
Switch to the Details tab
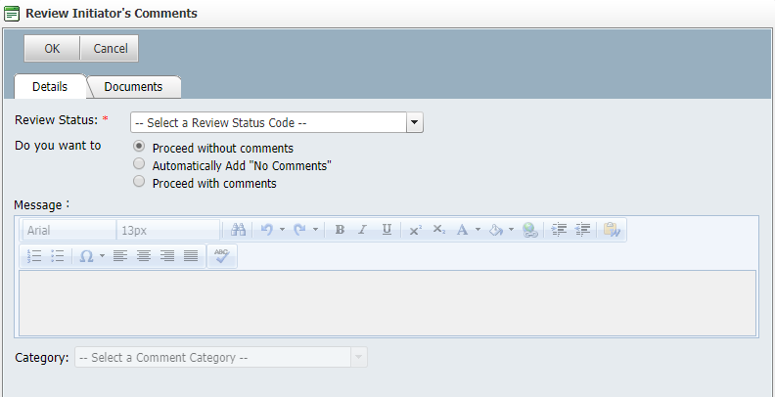coord(50,87)
